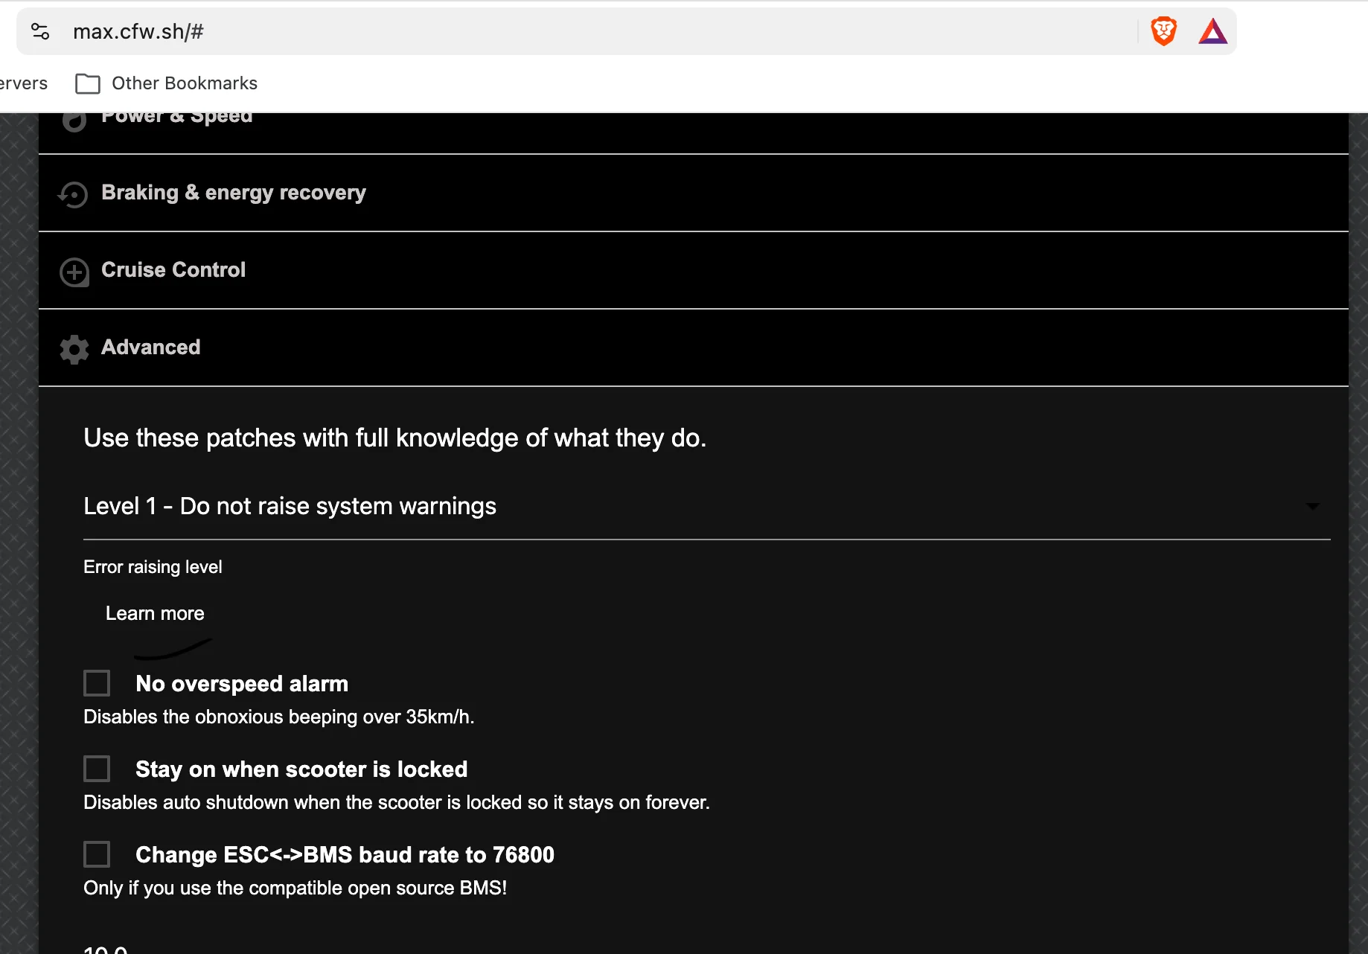Click the site settings icon in address bar
This screenshot has width=1368, height=954.
40,31
